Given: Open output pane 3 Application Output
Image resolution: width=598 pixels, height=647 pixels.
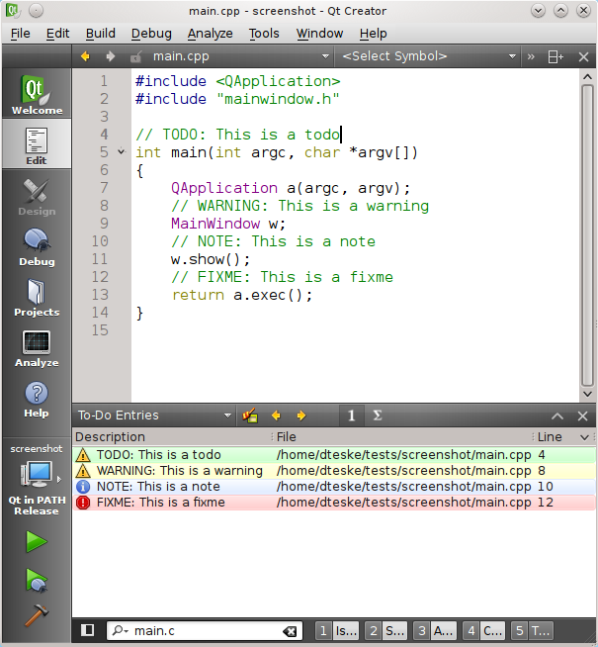Looking at the screenshot, I should pos(435,631).
